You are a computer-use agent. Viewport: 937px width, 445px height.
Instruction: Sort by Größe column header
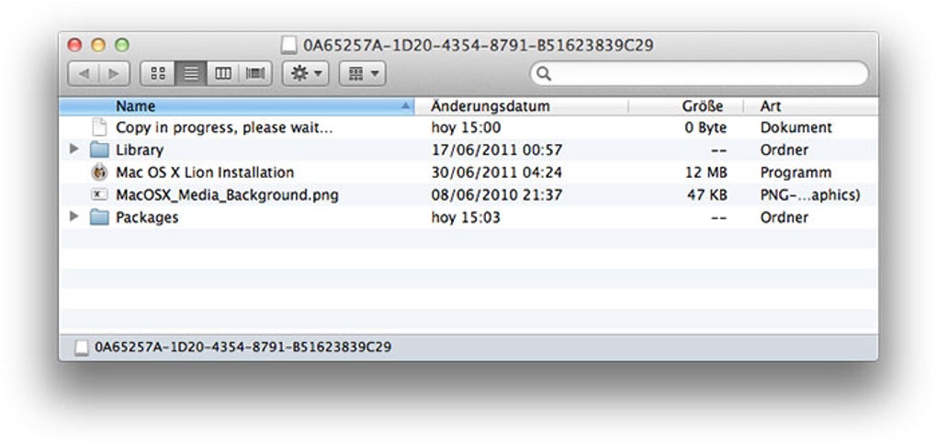(686, 106)
